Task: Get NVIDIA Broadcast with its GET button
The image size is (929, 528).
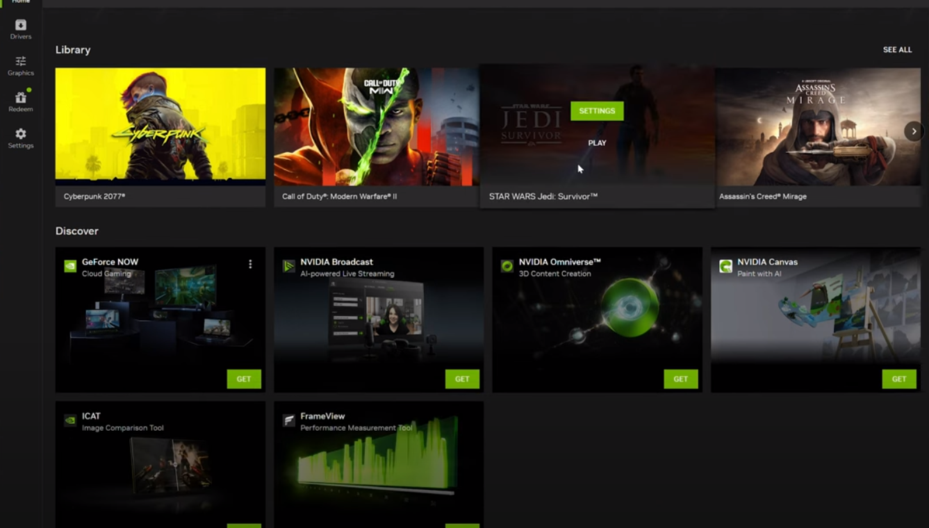Action: (462, 379)
